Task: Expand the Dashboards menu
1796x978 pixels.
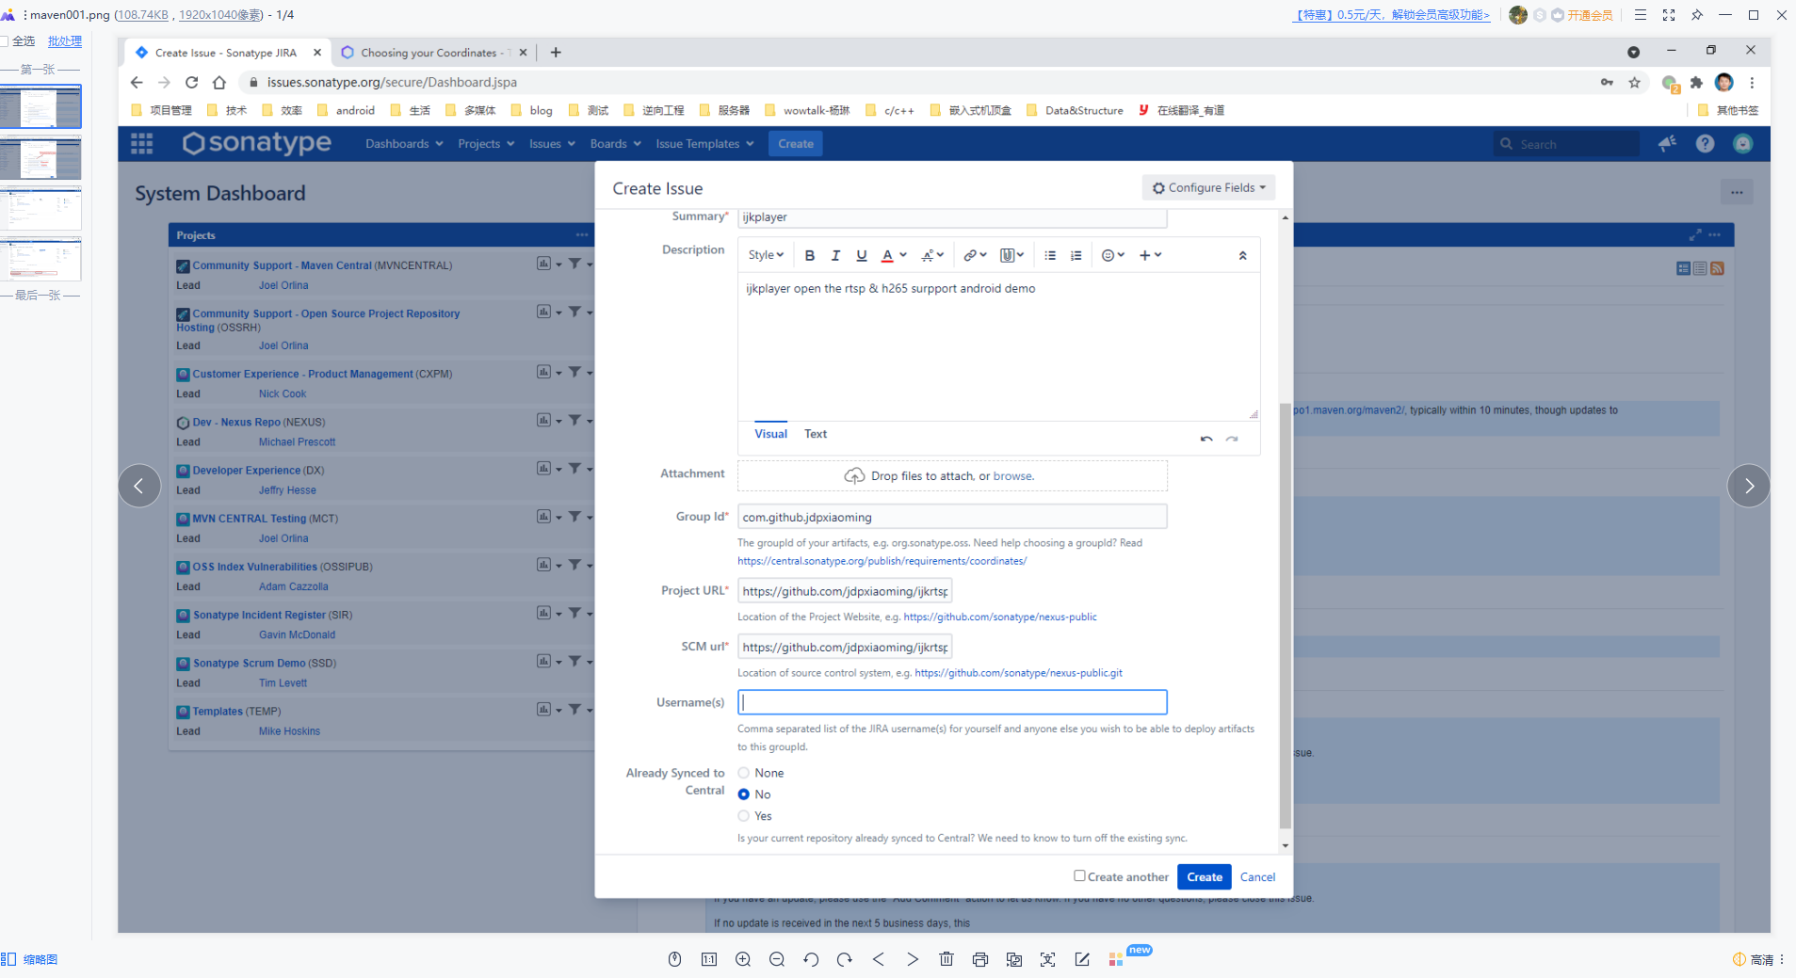Action: click(x=404, y=144)
